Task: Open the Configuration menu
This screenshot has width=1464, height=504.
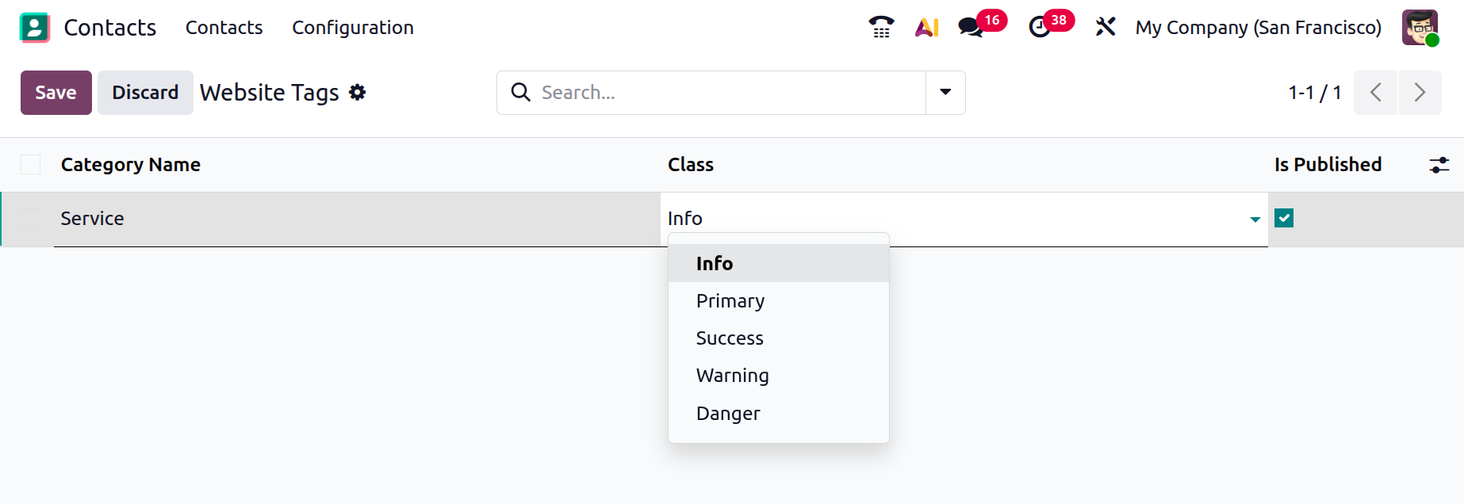Action: [x=353, y=28]
